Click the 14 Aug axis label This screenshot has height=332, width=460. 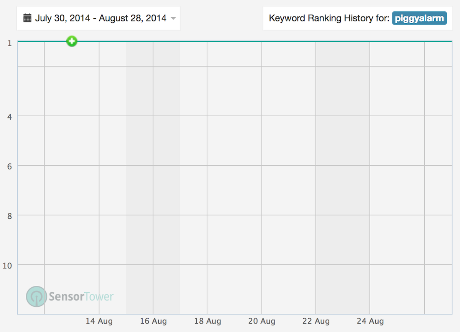coord(99,321)
